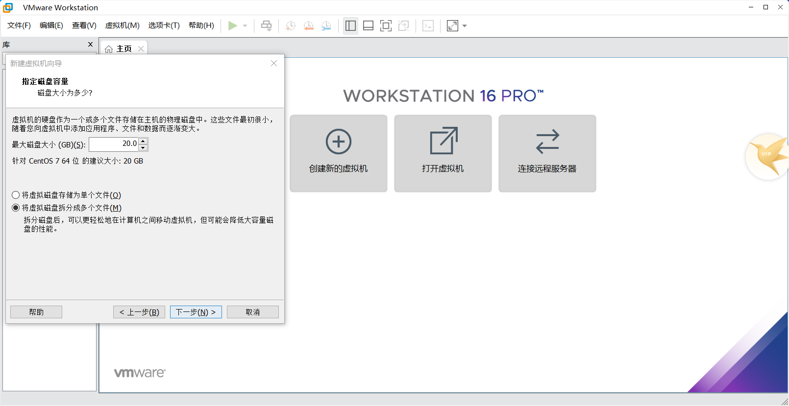The image size is (789, 406).
Task: Click the 针对 CentOS 7 64 位 recommendation text
Action: pyautogui.click(x=78, y=161)
